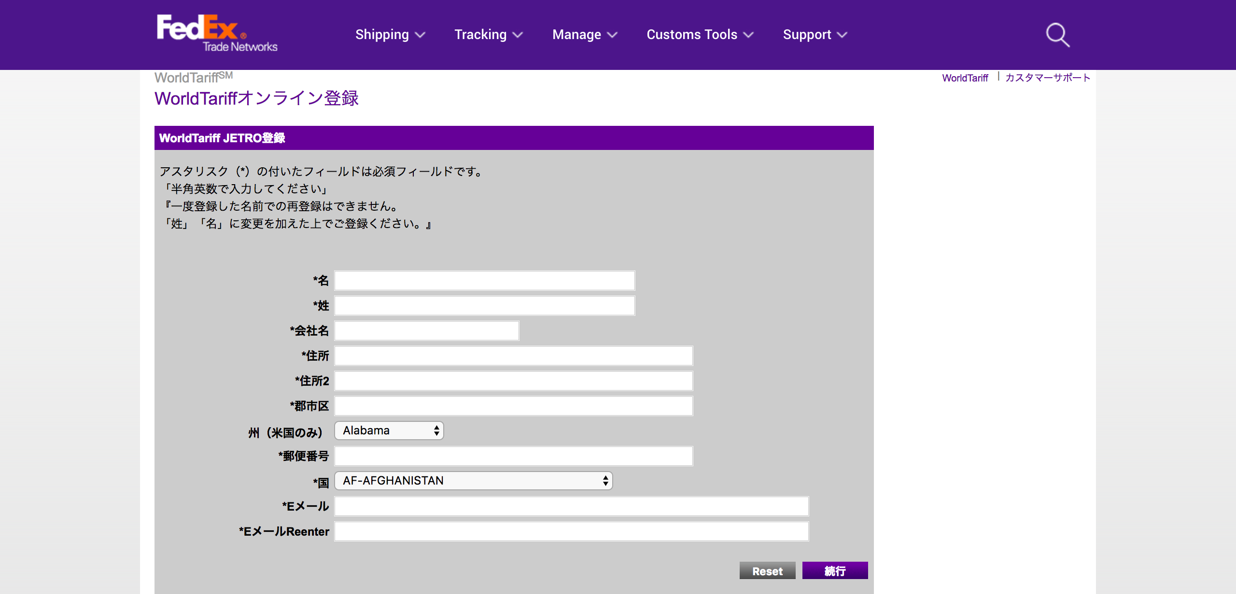The height and width of the screenshot is (594, 1236).
Task: Click the purple 続行 continue button
Action: click(x=835, y=571)
